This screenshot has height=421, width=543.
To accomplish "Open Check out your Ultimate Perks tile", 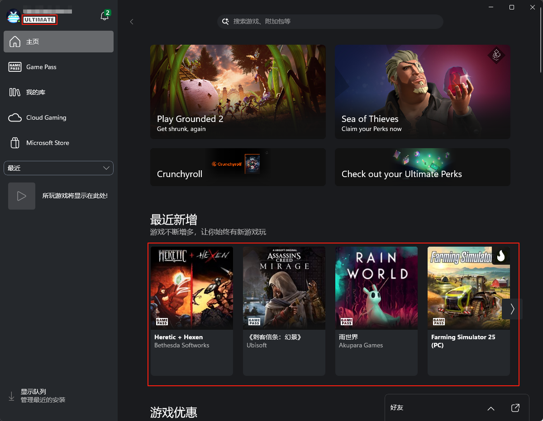I will tap(423, 167).
